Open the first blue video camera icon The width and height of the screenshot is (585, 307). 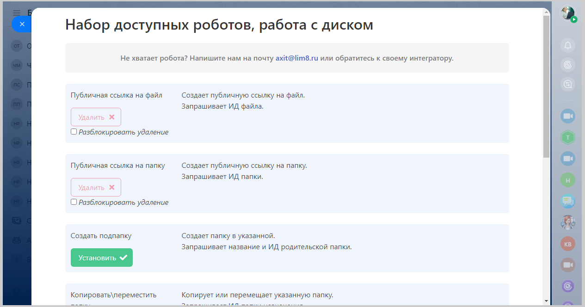(x=568, y=116)
